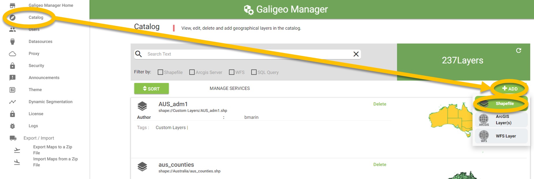Open the Datasources section
The image size is (534, 179).
click(x=40, y=42)
